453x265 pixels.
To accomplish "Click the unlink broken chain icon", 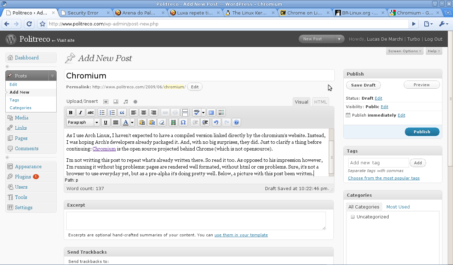I will pyautogui.click(x=175, y=112).
